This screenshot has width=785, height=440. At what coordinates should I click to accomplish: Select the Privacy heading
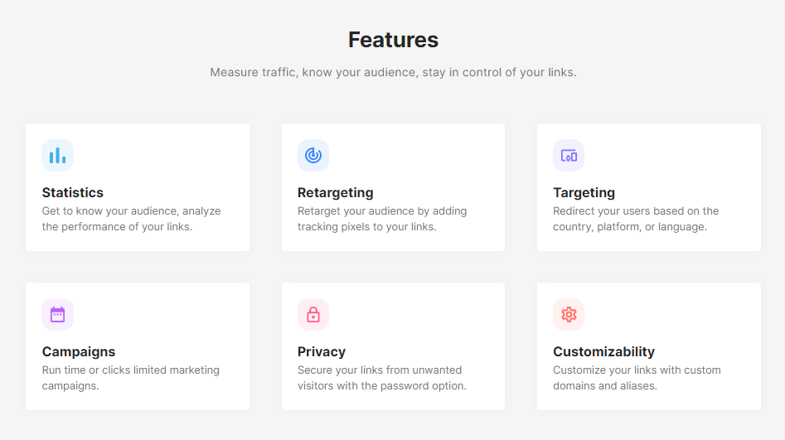click(x=322, y=352)
